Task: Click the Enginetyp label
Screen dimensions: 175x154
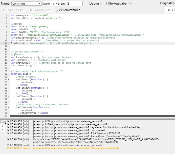Action: pos(167,3)
